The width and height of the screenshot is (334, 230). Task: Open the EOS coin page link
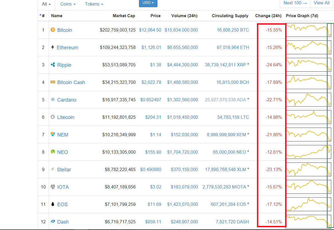[62, 205]
